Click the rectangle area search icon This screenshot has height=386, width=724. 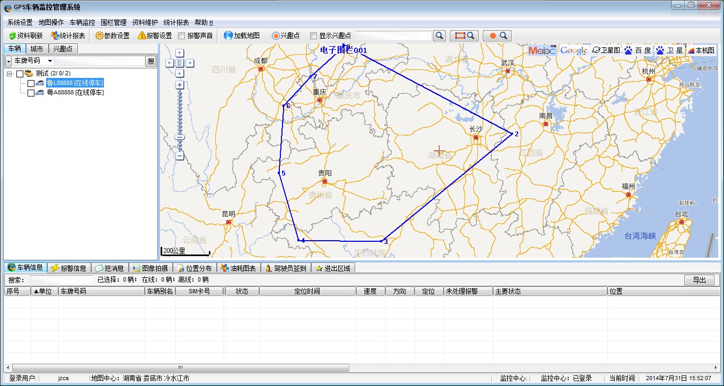(464, 36)
